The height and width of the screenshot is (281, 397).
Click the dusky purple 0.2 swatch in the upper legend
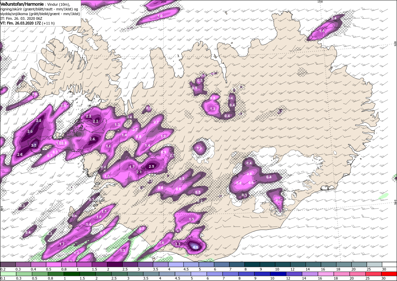(8, 264)
